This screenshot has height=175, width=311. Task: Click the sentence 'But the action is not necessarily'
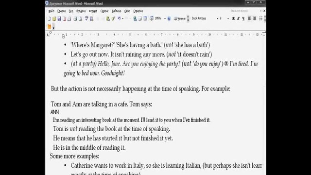[86, 88]
